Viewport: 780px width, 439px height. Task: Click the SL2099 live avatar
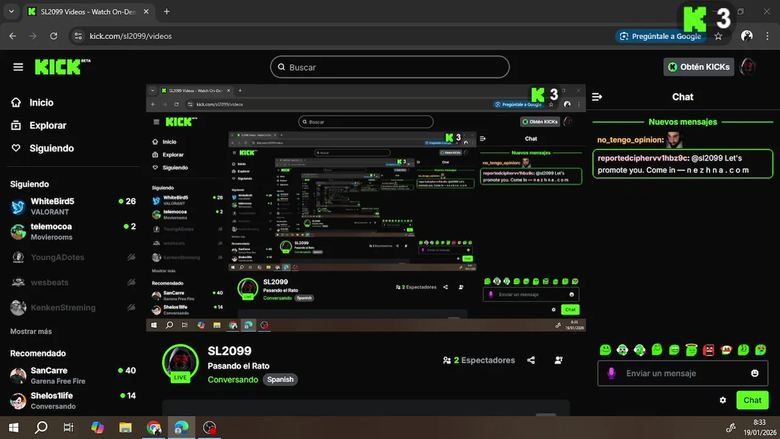[x=180, y=363]
